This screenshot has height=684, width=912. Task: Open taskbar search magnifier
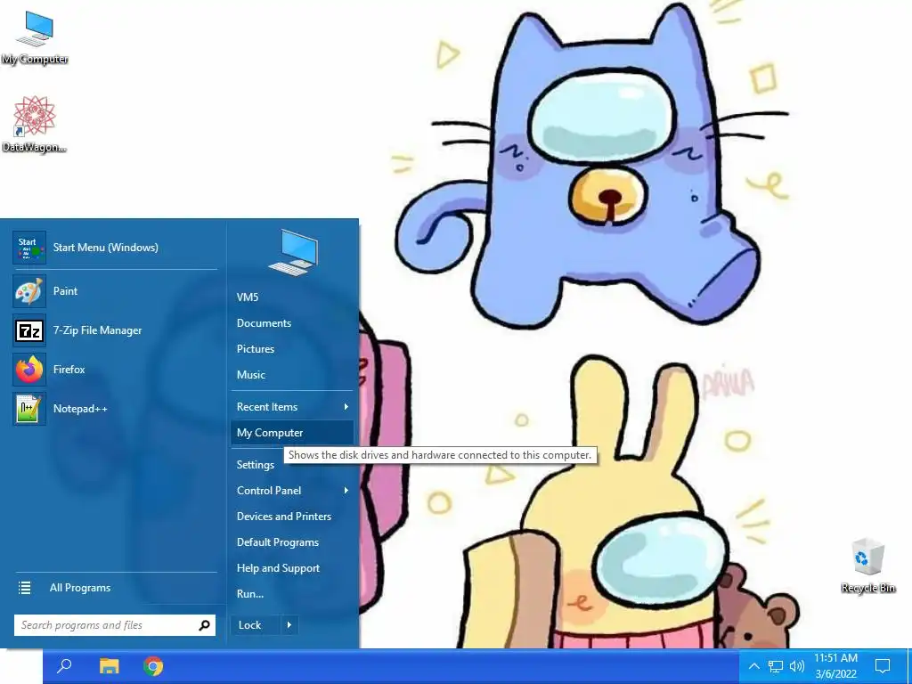pos(64,666)
